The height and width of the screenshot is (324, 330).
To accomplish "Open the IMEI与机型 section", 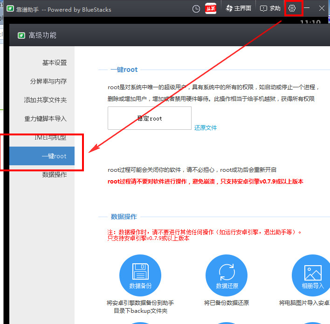I will pyautogui.click(x=50, y=137).
